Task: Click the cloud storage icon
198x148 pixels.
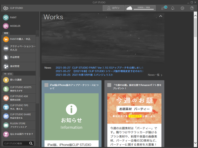Action: point(129,8)
